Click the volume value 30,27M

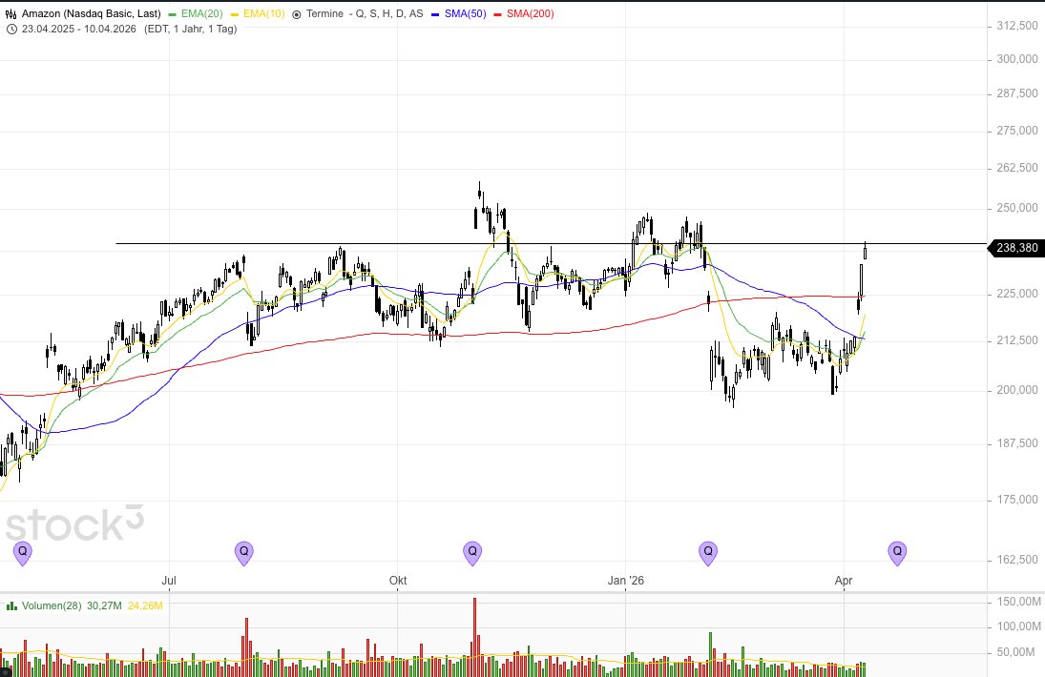[x=105, y=605]
